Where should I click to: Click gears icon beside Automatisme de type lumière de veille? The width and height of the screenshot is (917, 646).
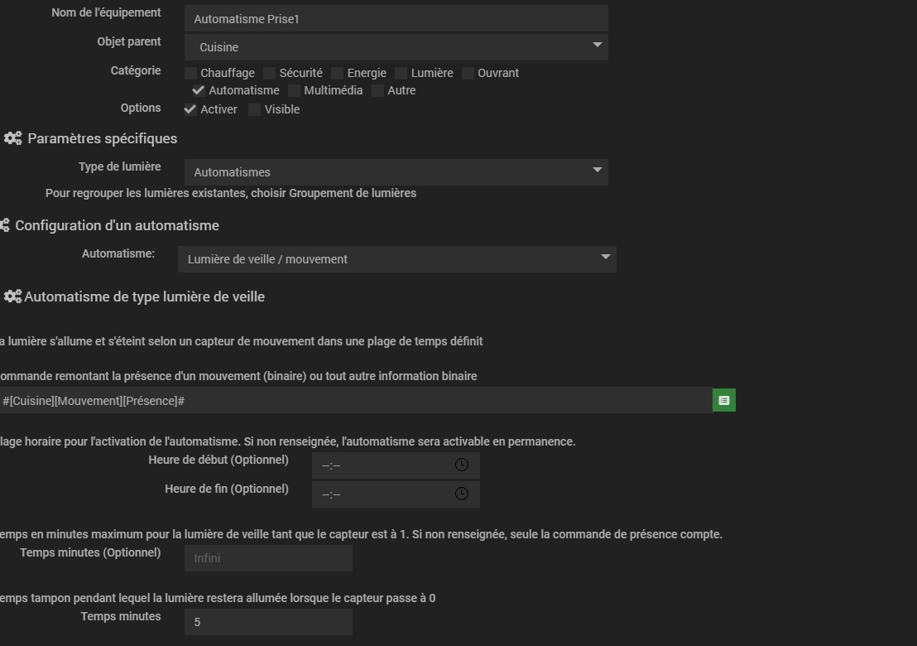pos(13,296)
